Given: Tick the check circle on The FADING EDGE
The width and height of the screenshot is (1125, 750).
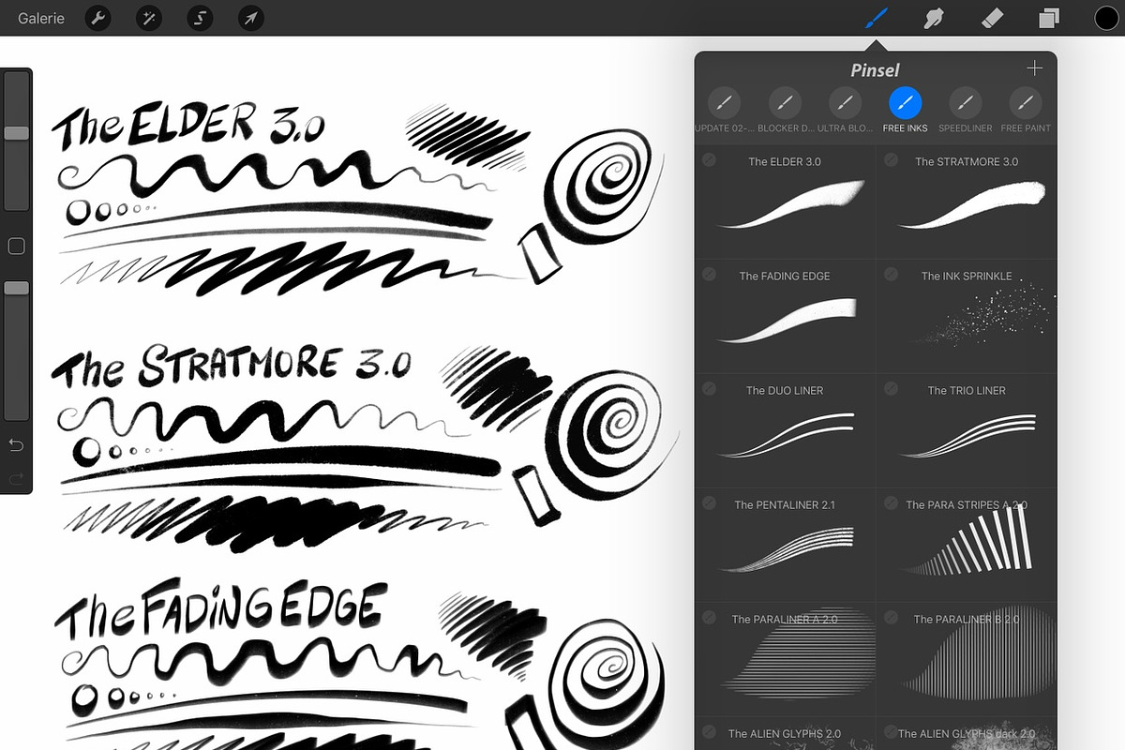Looking at the screenshot, I should (709, 274).
